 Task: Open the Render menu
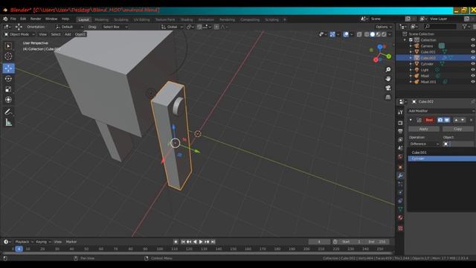pos(36,19)
